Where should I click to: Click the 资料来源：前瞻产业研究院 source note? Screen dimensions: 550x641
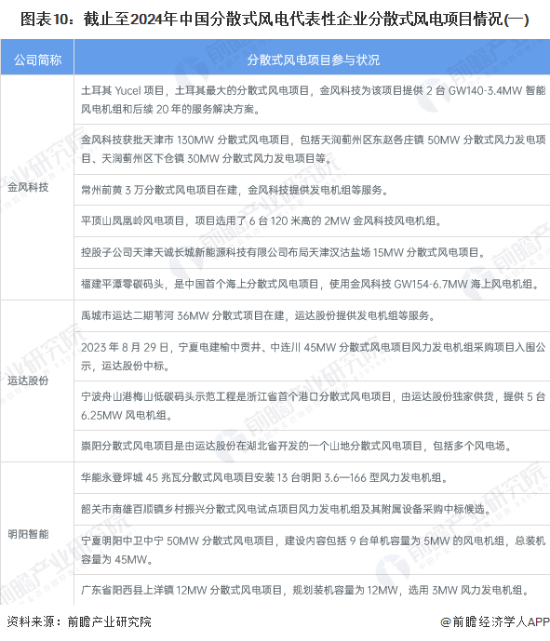tap(79, 621)
